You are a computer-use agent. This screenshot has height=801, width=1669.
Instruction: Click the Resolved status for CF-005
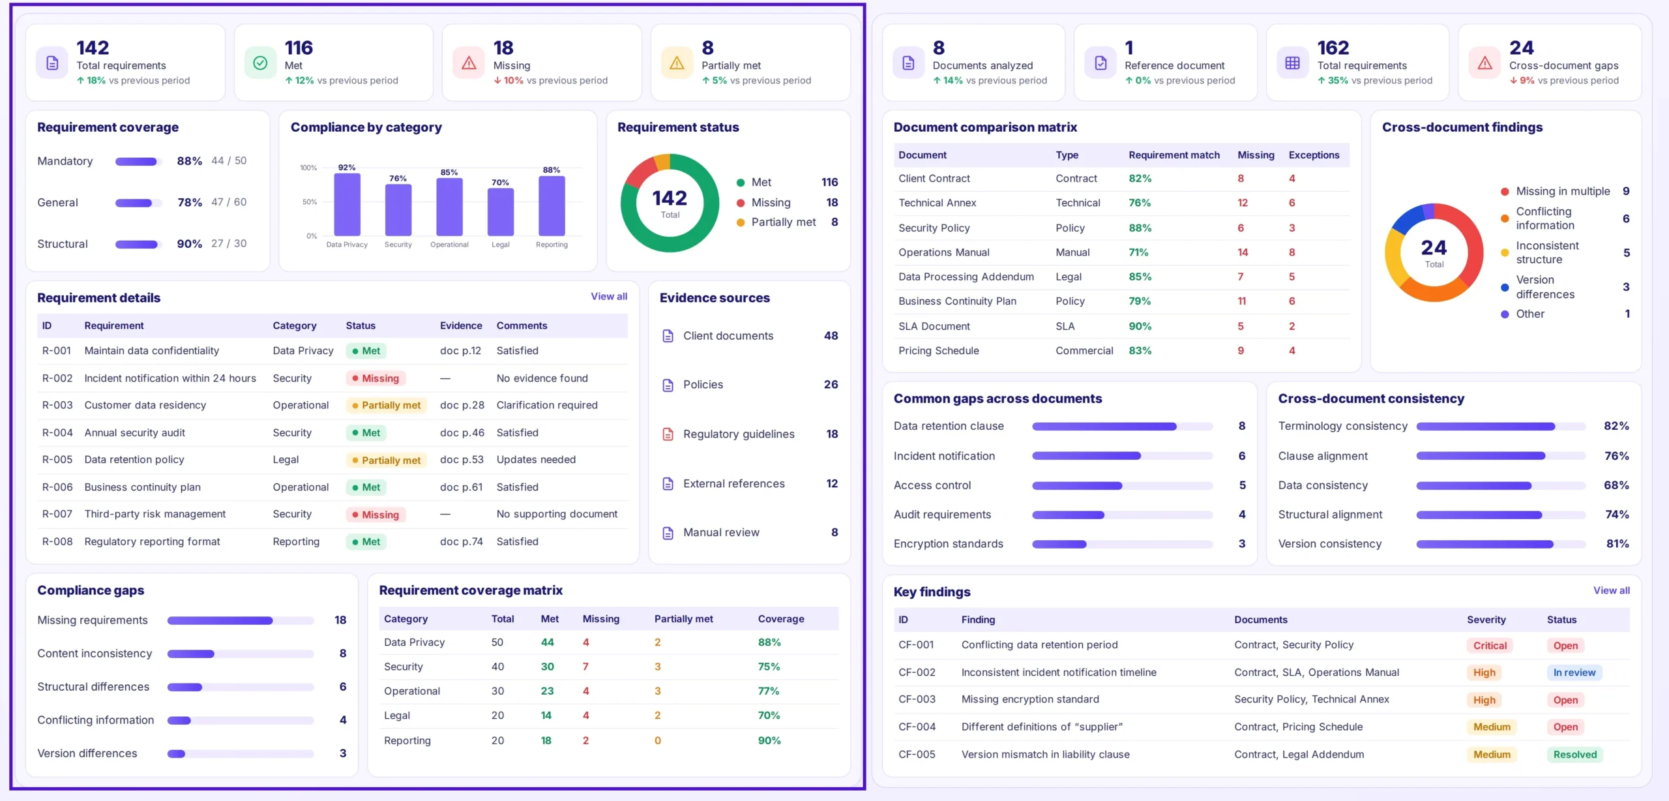click(1574, 755)
